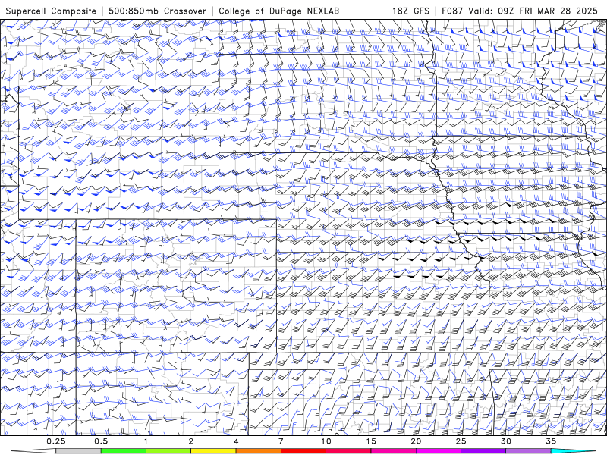Select the bright green 0.5–1 legend swatch
Screen dimensions: 607x455
(123, 451)
